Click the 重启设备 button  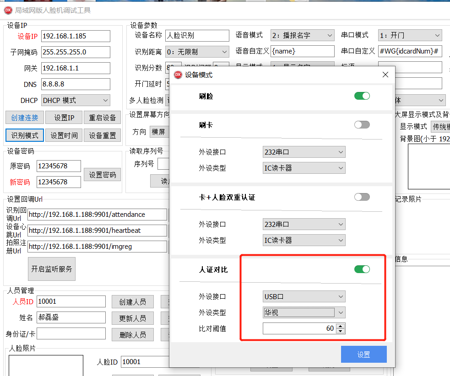click(x=102, y=118)
